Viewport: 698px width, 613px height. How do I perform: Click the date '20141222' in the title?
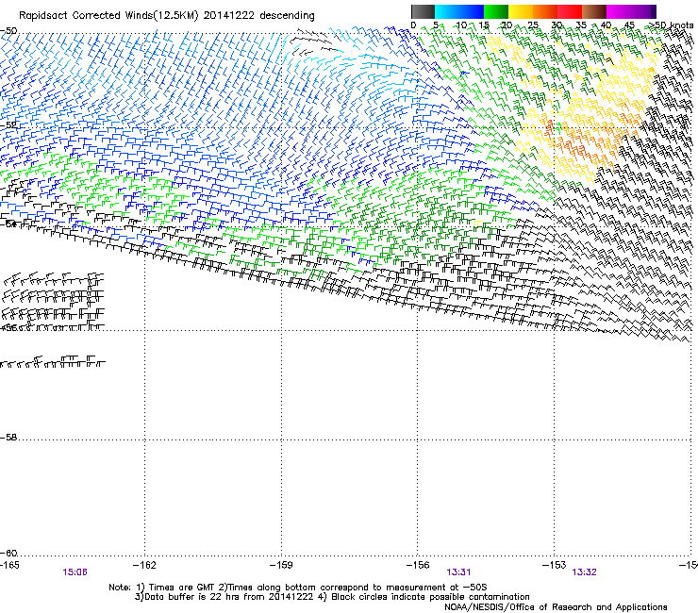[x=229, y=16]
